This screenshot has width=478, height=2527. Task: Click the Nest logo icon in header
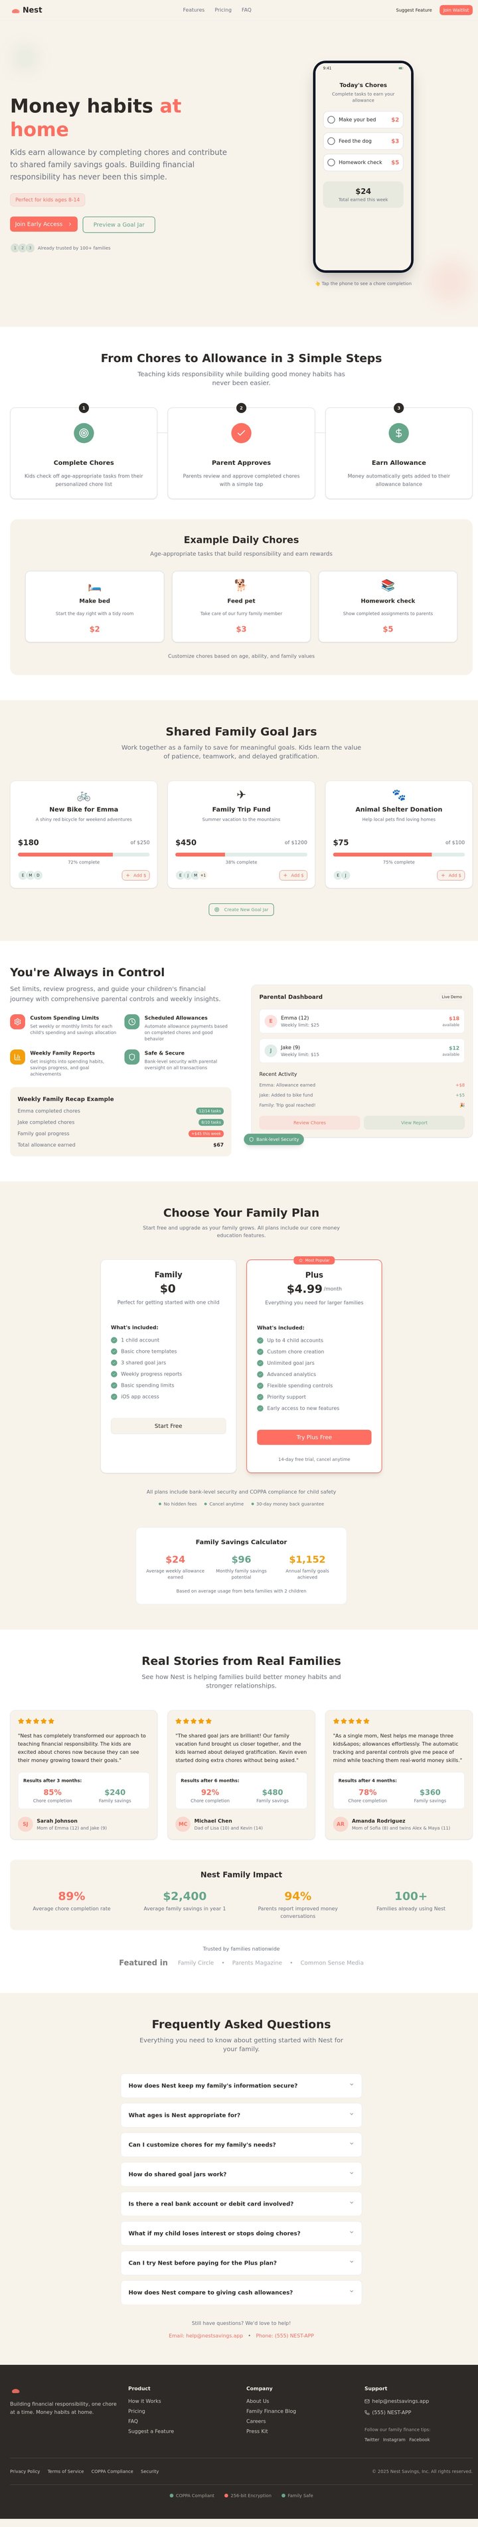coord(16,10)
